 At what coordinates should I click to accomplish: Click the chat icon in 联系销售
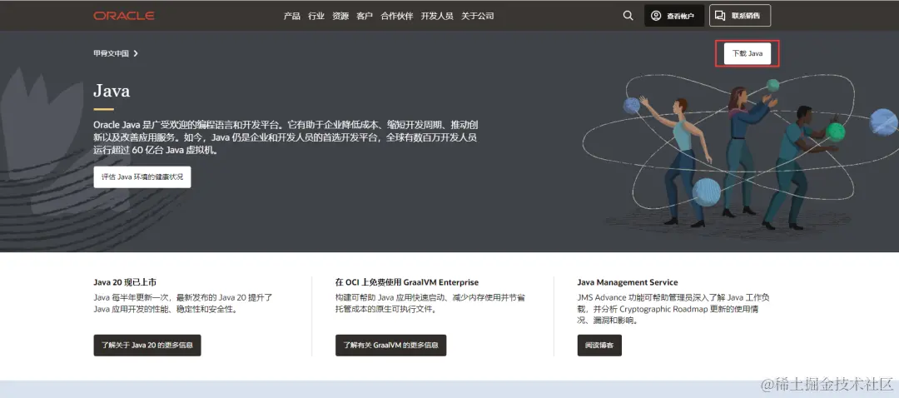pyautogui.click(x=721, y=16)
